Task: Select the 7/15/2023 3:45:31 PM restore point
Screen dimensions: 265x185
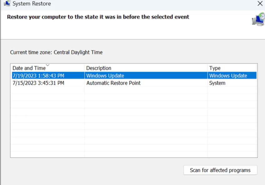Action: point(38,83)
